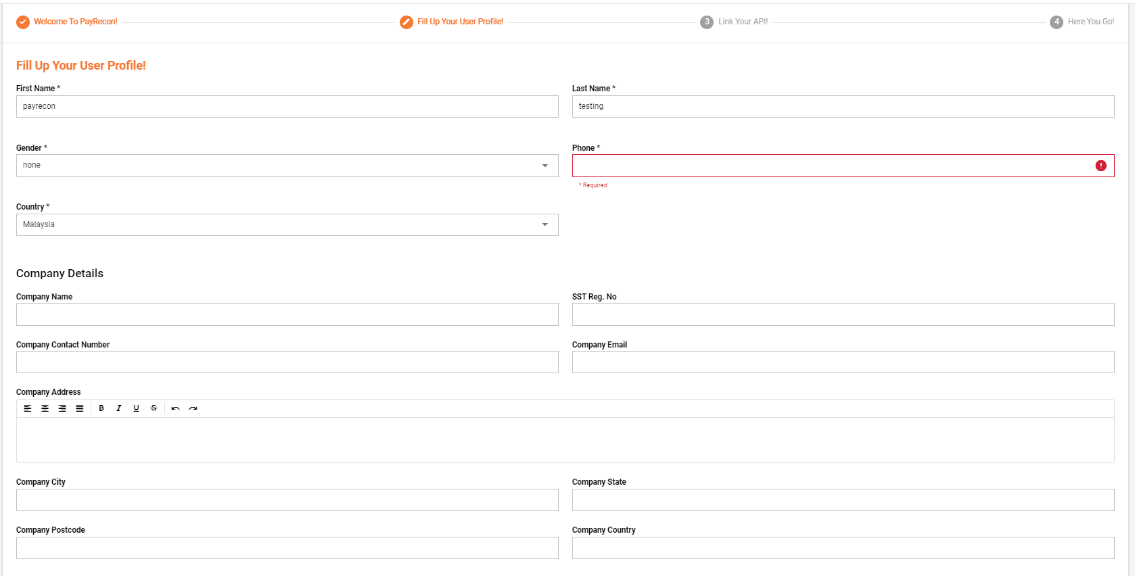
Task: Click the justify text icon in address editor
Action: point(80,408)
